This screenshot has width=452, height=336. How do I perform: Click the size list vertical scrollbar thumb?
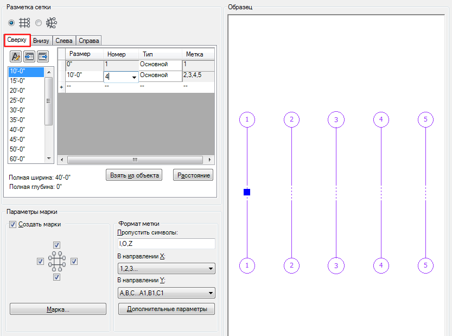49,101
